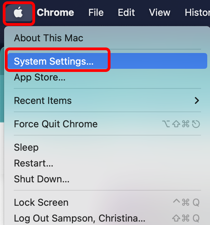Open the Chrome application menu

pos(55,12)
